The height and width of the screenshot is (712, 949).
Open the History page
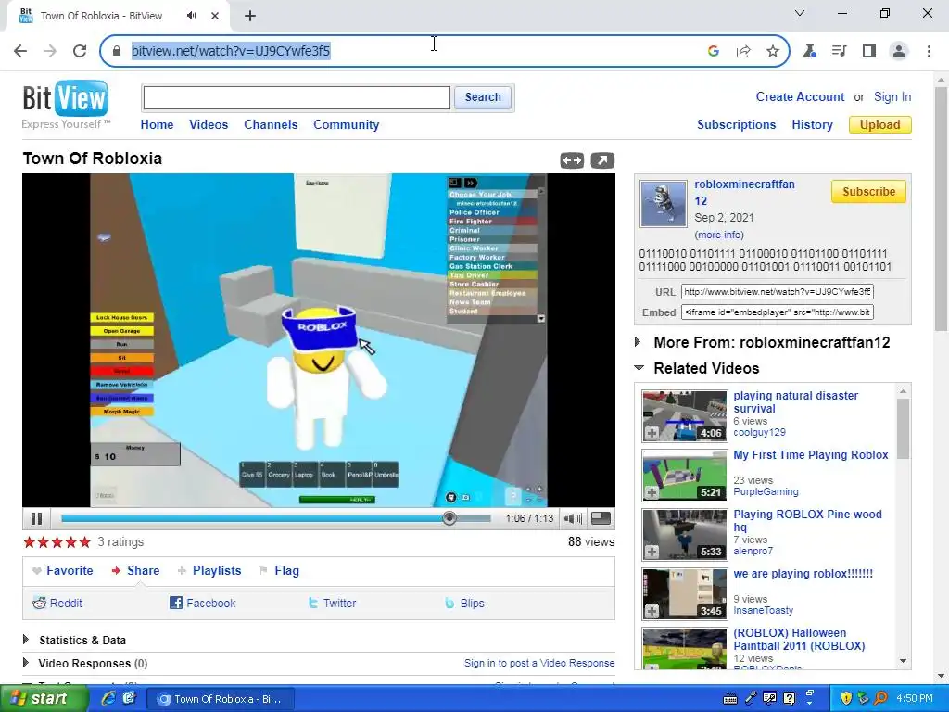pos(812,125)
